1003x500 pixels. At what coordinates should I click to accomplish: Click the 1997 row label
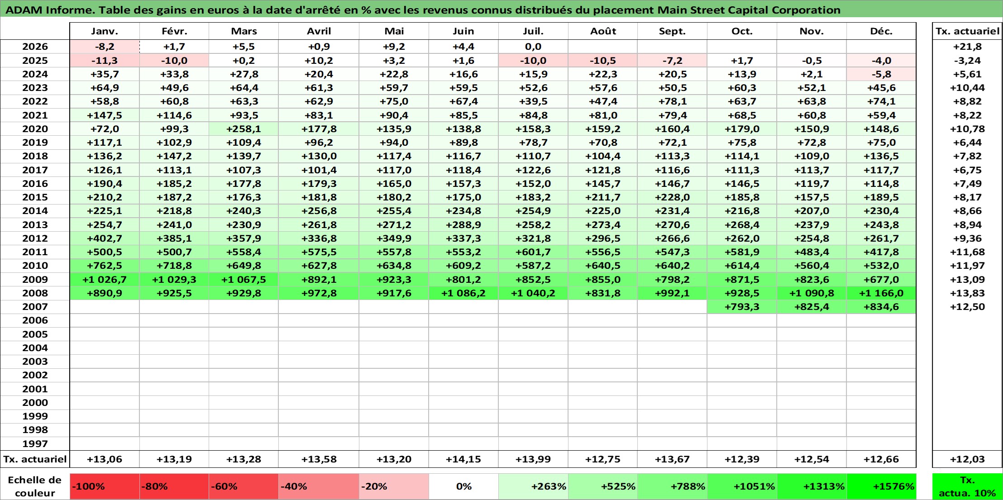click(x=35, y=443)
